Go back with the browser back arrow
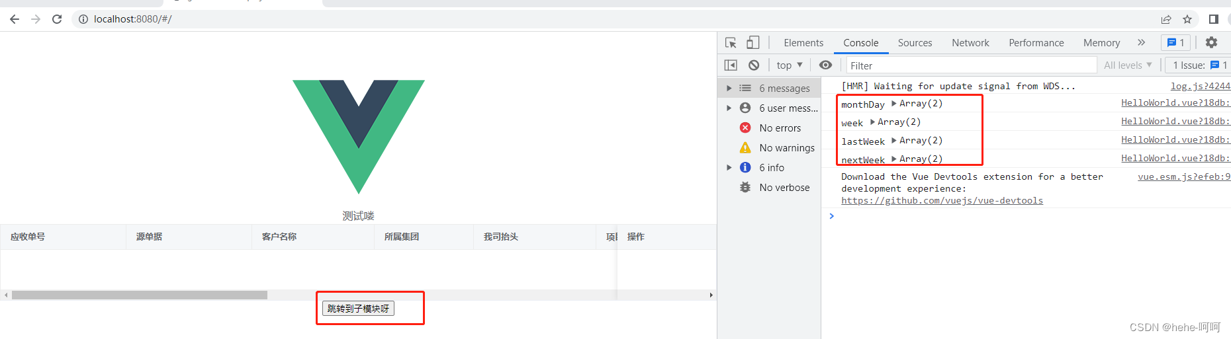The image size is (1231, 339). tap(15, 19)
